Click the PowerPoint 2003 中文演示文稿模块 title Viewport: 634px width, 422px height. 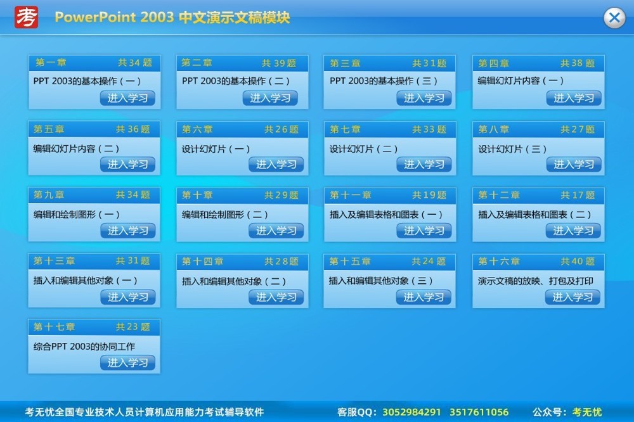coord(172,17)
